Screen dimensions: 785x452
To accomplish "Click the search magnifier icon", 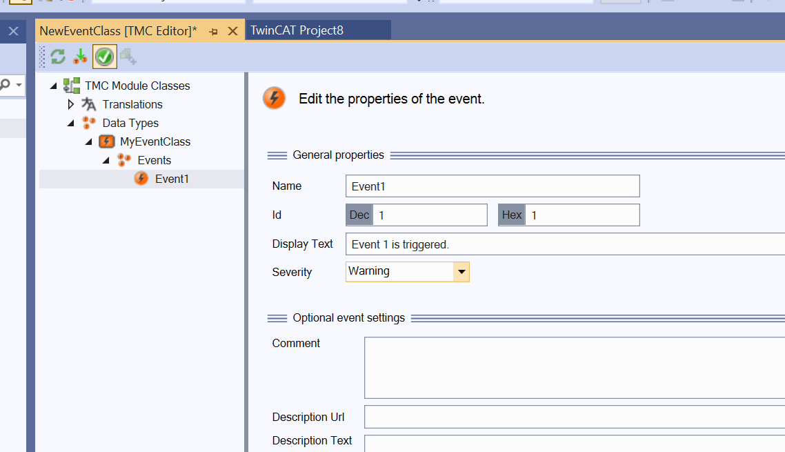I will [x=6, y=84].
